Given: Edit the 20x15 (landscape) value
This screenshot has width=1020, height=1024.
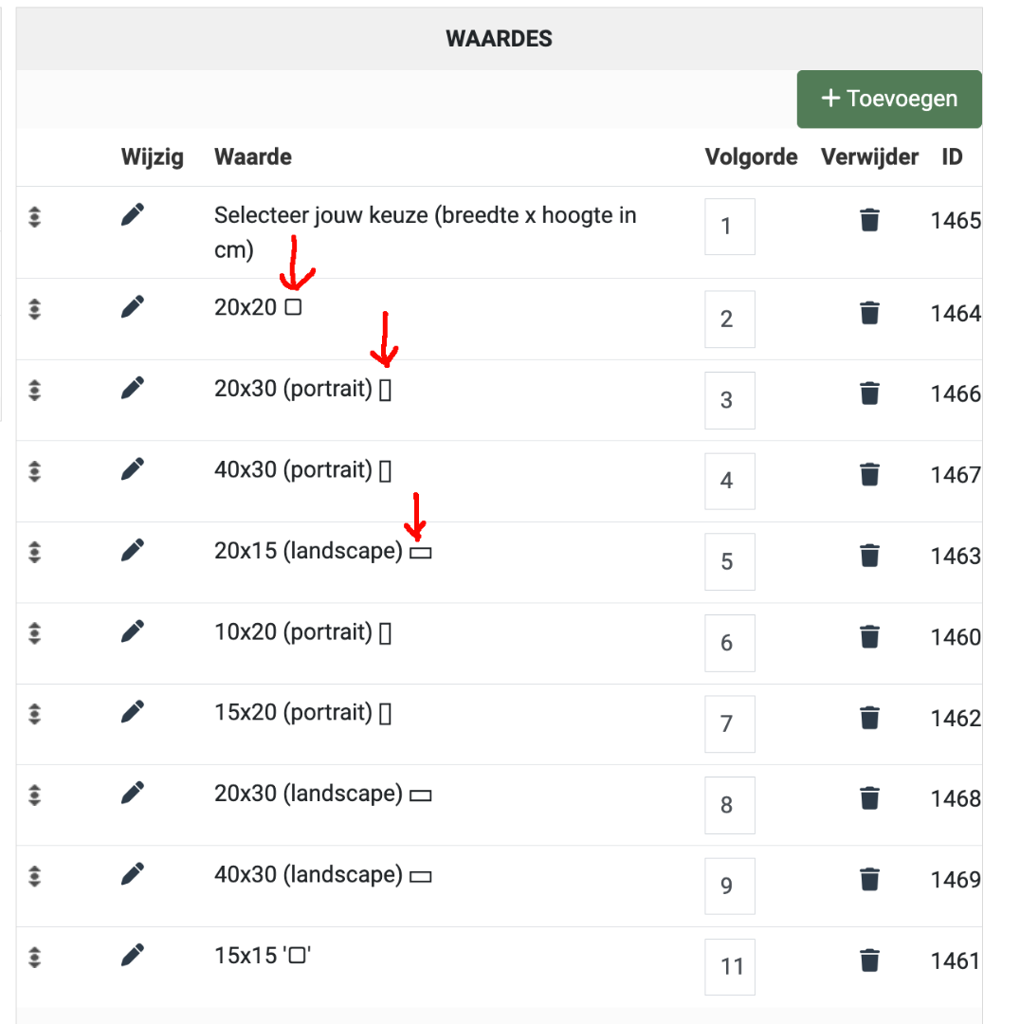Looking at the screenshot, I should point(133,550).
